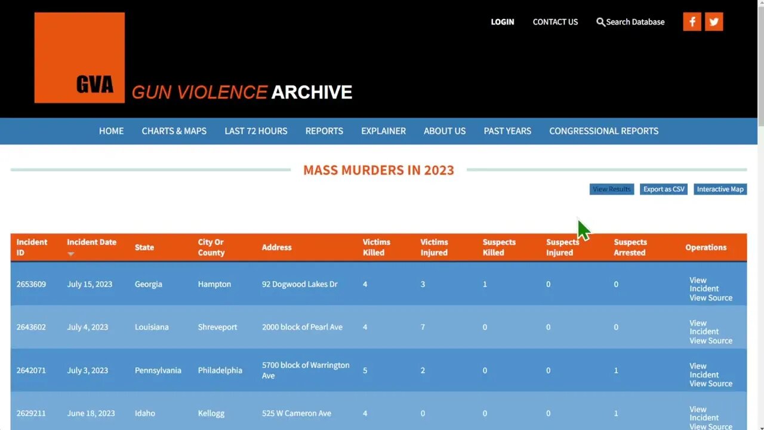
Task: Open the Interactive Map button
Action: [x=720, y=189]
